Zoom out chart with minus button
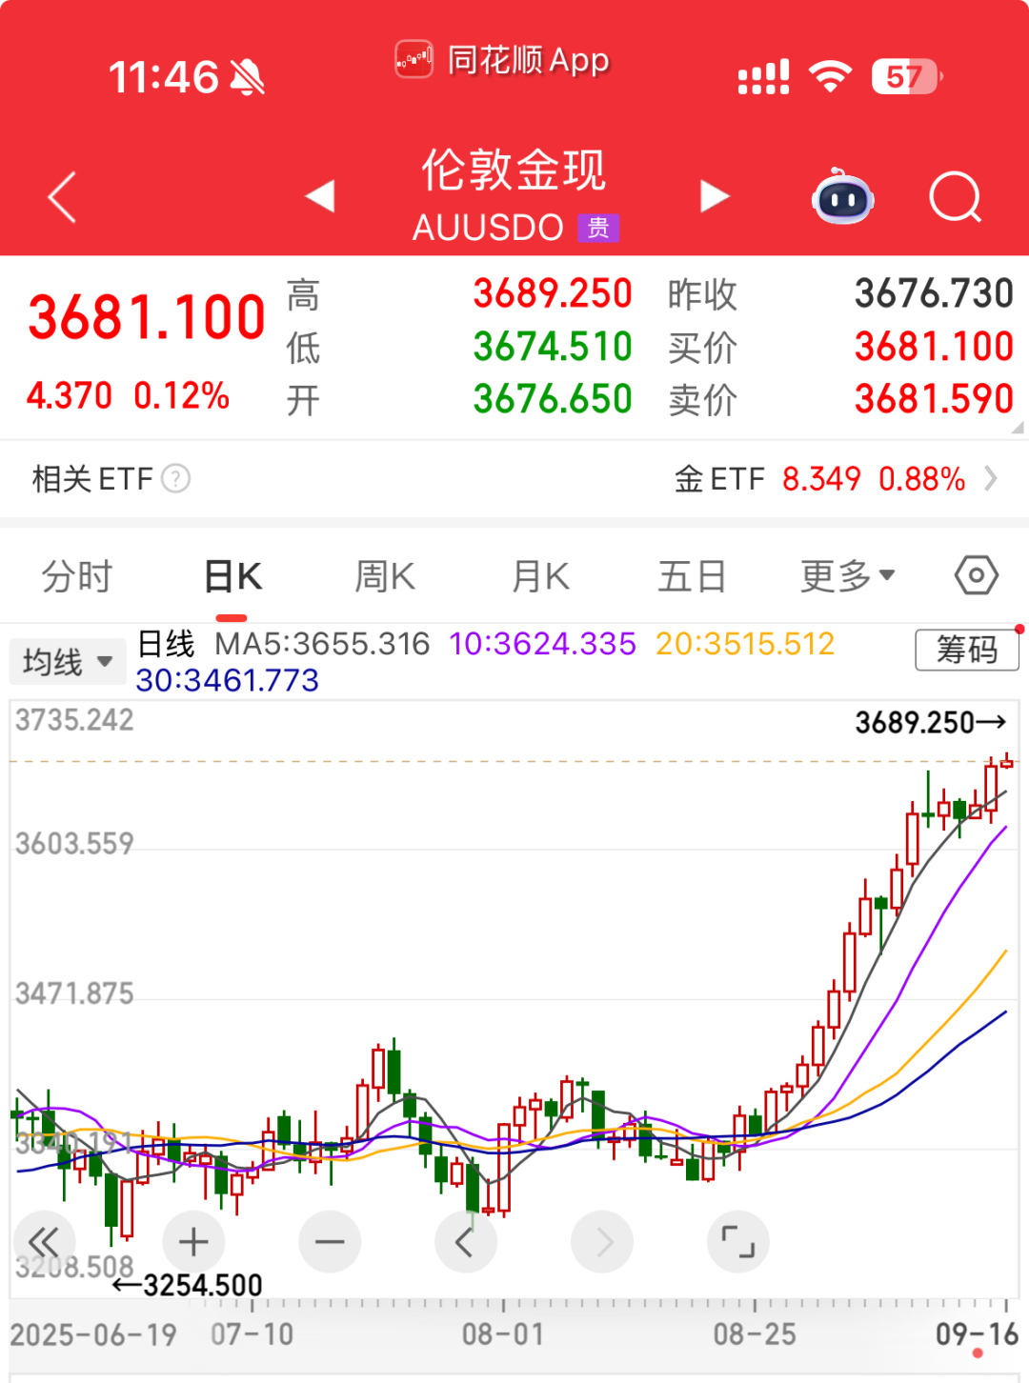Viewport: 1029px width, 1383px height. (x=330, y=1242)
